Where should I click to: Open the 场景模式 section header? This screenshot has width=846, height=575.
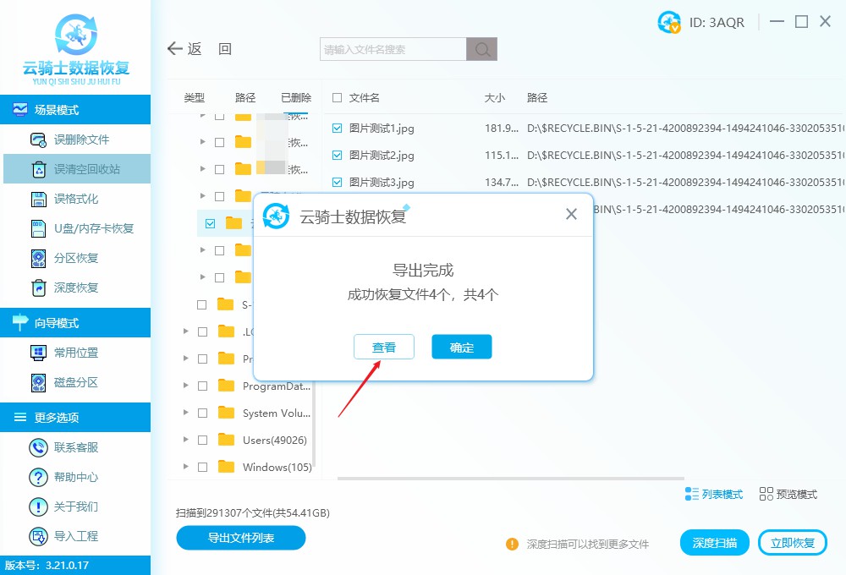pyautogui.click(x=75, y=109)
